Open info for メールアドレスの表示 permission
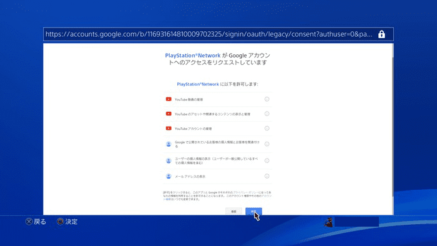Screen dimensions: 437x246 point(267,176)
